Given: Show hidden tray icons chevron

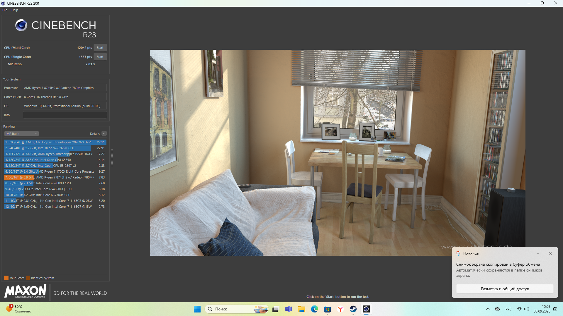Looking at the screenshot, I should pyautogui.click(x=488, y=309).
